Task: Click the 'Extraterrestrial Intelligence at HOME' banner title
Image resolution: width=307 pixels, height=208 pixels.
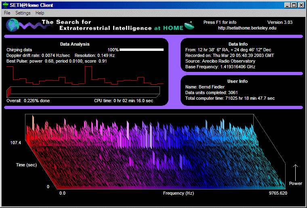Action: click(121, 28)
